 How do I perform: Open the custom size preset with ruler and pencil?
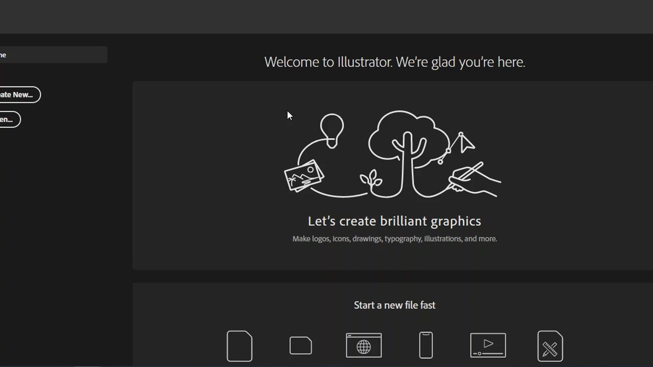[550, 346]
